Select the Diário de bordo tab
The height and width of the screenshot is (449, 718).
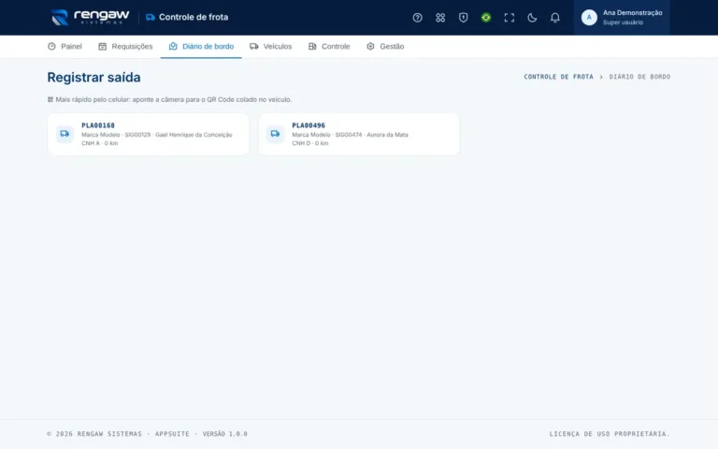point(201,46)
